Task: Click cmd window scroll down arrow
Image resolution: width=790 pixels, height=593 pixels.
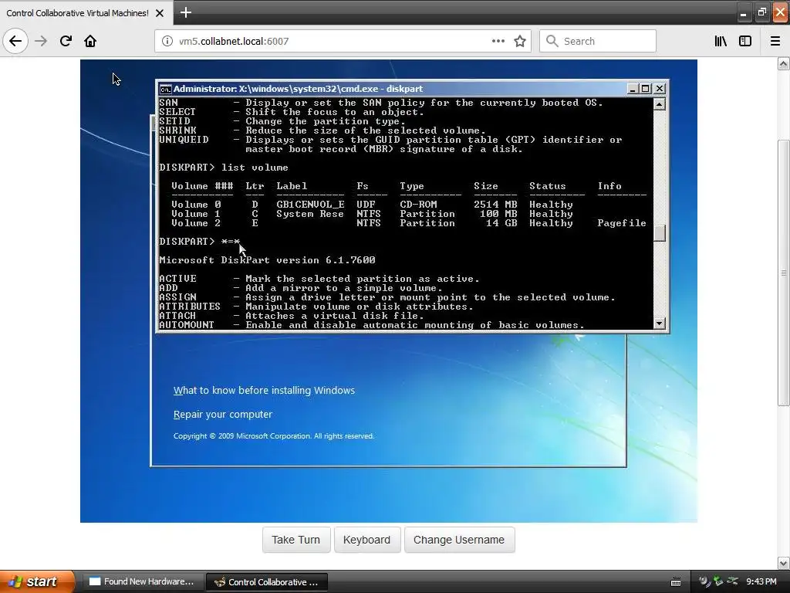Action: pos(659,324)
